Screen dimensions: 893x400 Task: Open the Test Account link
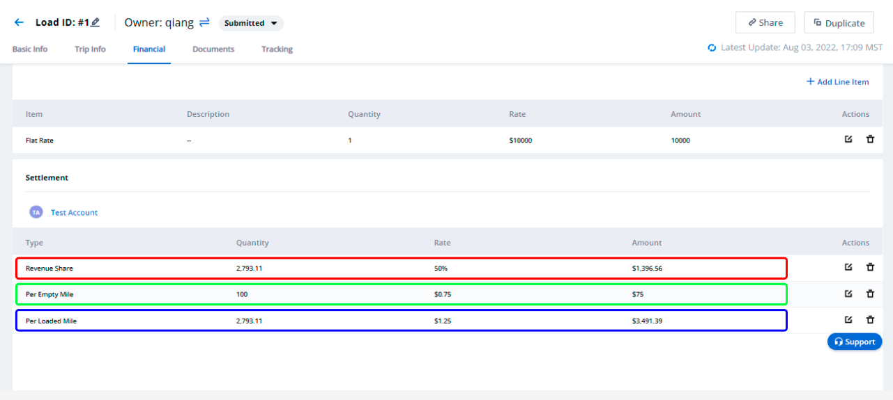[75, 212]
